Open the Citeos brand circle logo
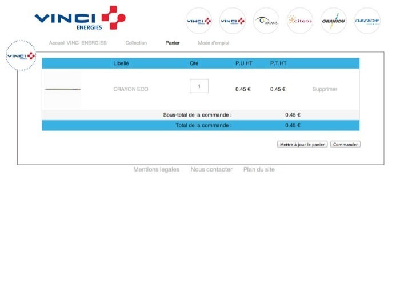Viewport: 400px width, 283px height. pyautogui.click(x=300, y=21)
